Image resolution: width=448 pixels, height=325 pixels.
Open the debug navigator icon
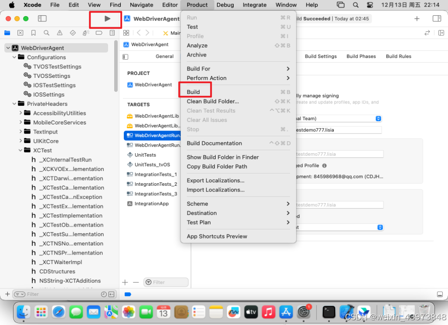[86, 33]
